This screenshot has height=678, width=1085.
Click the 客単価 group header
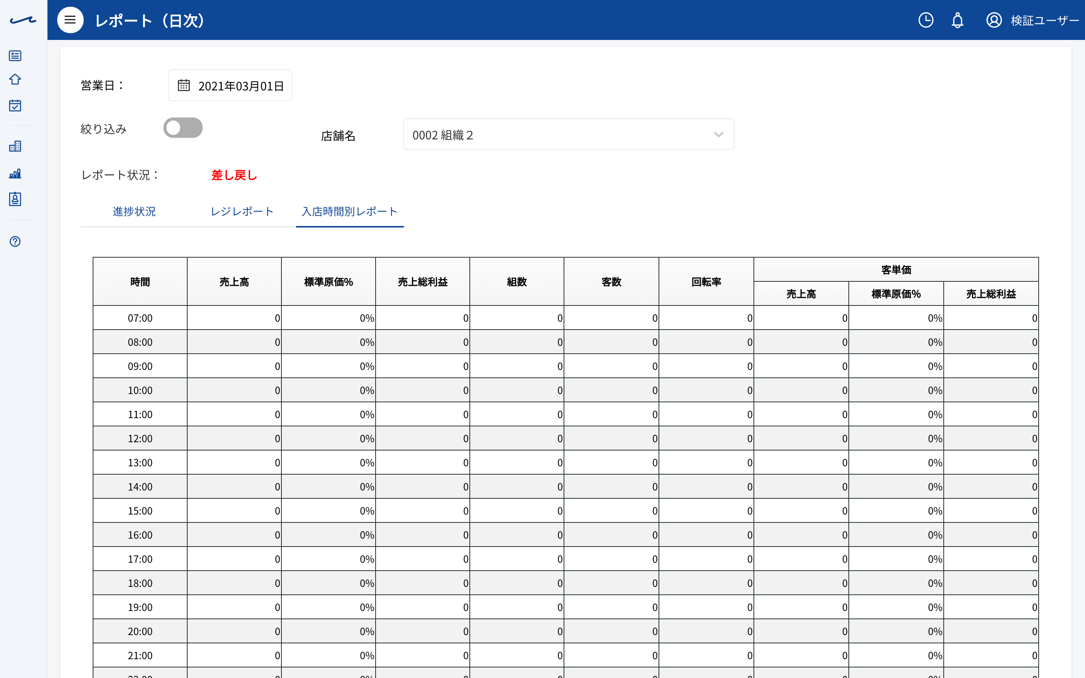pyautogui.click(x=896, y=269)
